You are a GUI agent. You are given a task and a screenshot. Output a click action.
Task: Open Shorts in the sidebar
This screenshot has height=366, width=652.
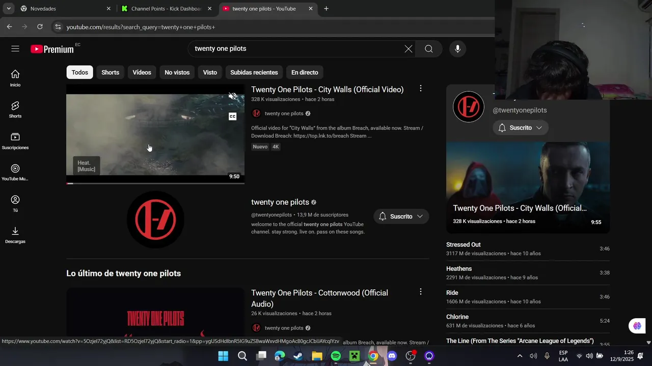(x=15, y=109)
